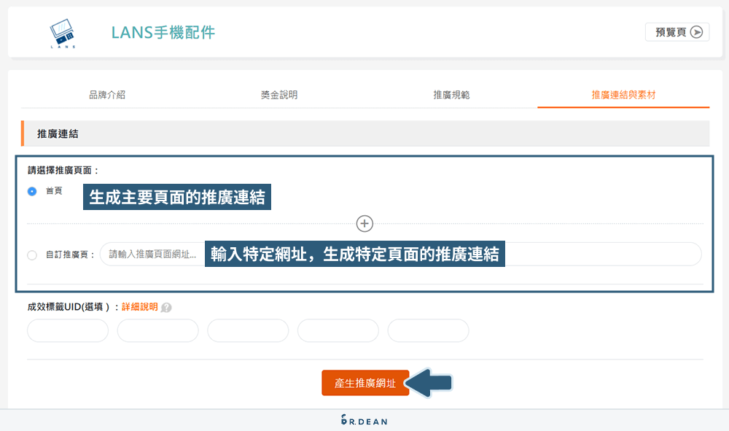The width and height of the screenshot is (729, 431).
Task: Click the second UID input field
Action: pyautogui.click(x=157, y=330)
